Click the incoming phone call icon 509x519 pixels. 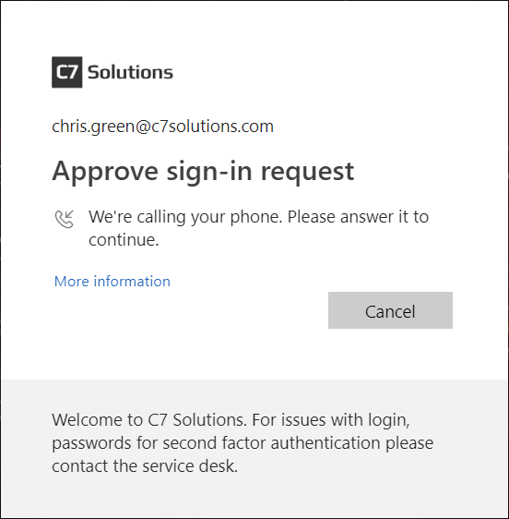pos(65,219)
